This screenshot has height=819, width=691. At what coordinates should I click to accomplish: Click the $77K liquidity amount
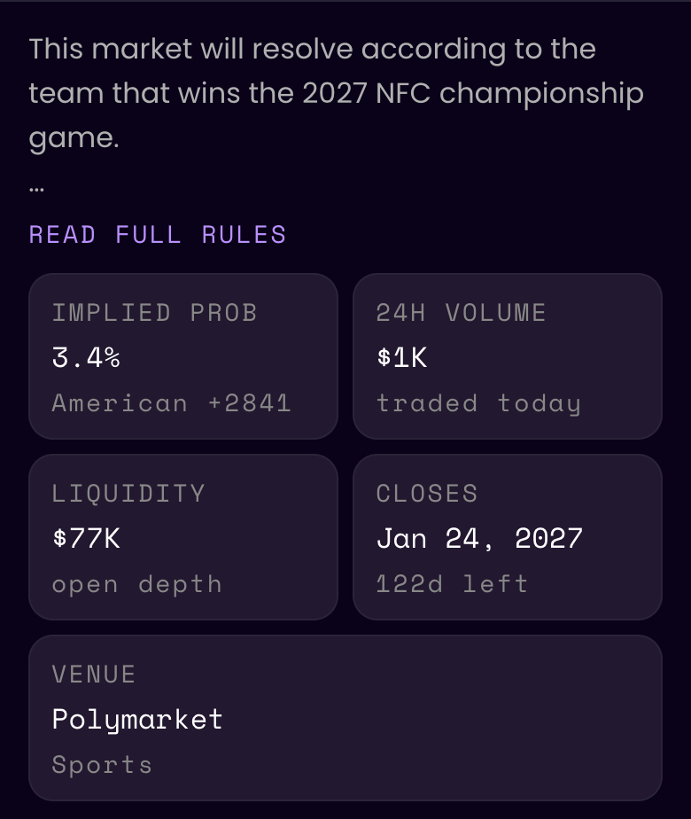(87, 539)
